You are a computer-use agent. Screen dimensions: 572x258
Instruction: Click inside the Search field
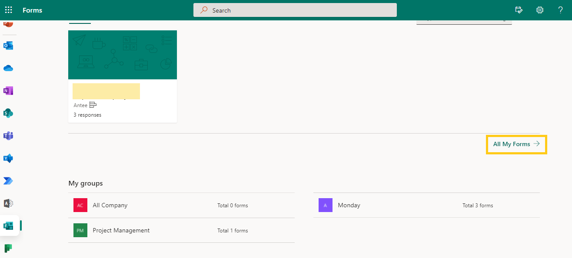point(295,10)
